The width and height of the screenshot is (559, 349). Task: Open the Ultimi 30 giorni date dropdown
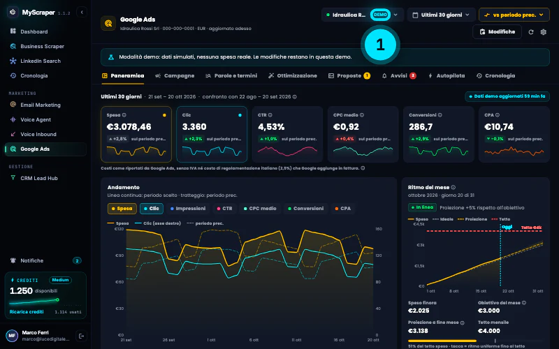[441, 15]
